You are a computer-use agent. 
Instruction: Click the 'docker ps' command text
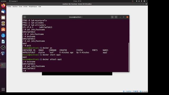(47, 48)
